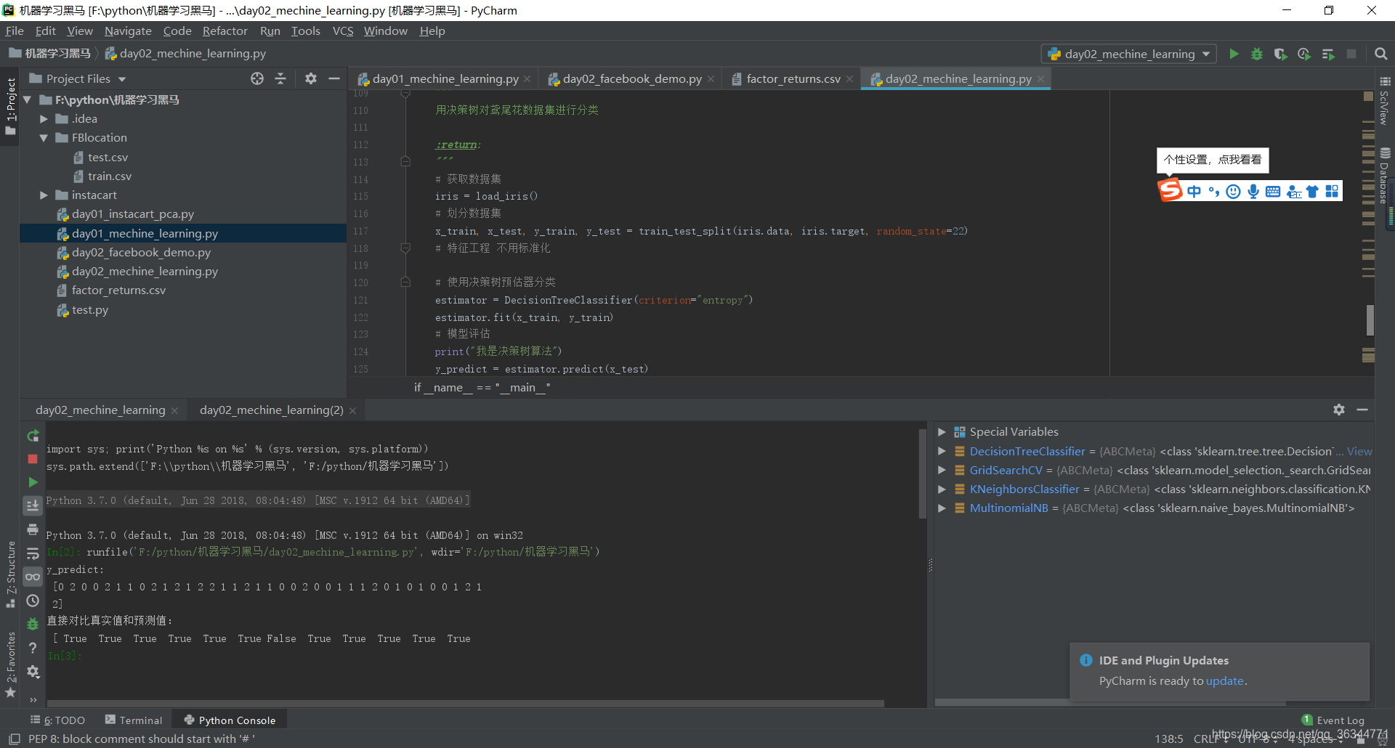Hide the Project tool window

point(334,78)
